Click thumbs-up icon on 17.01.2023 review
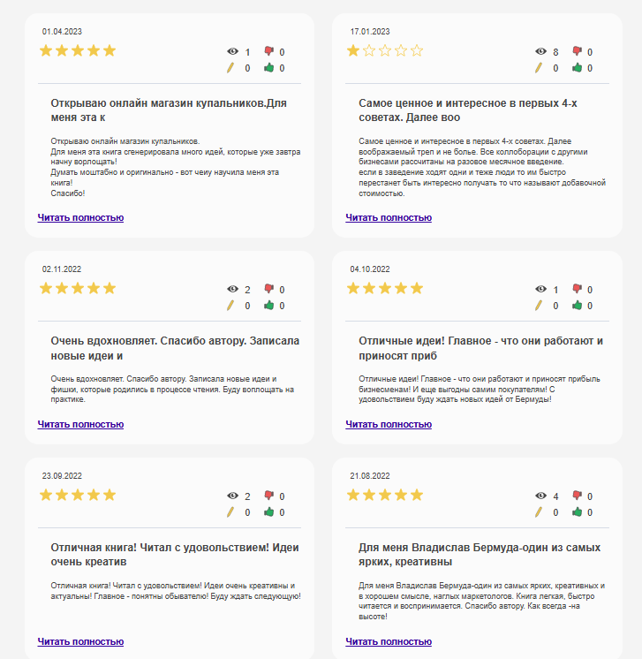642x659 pixels. [577, 67]
